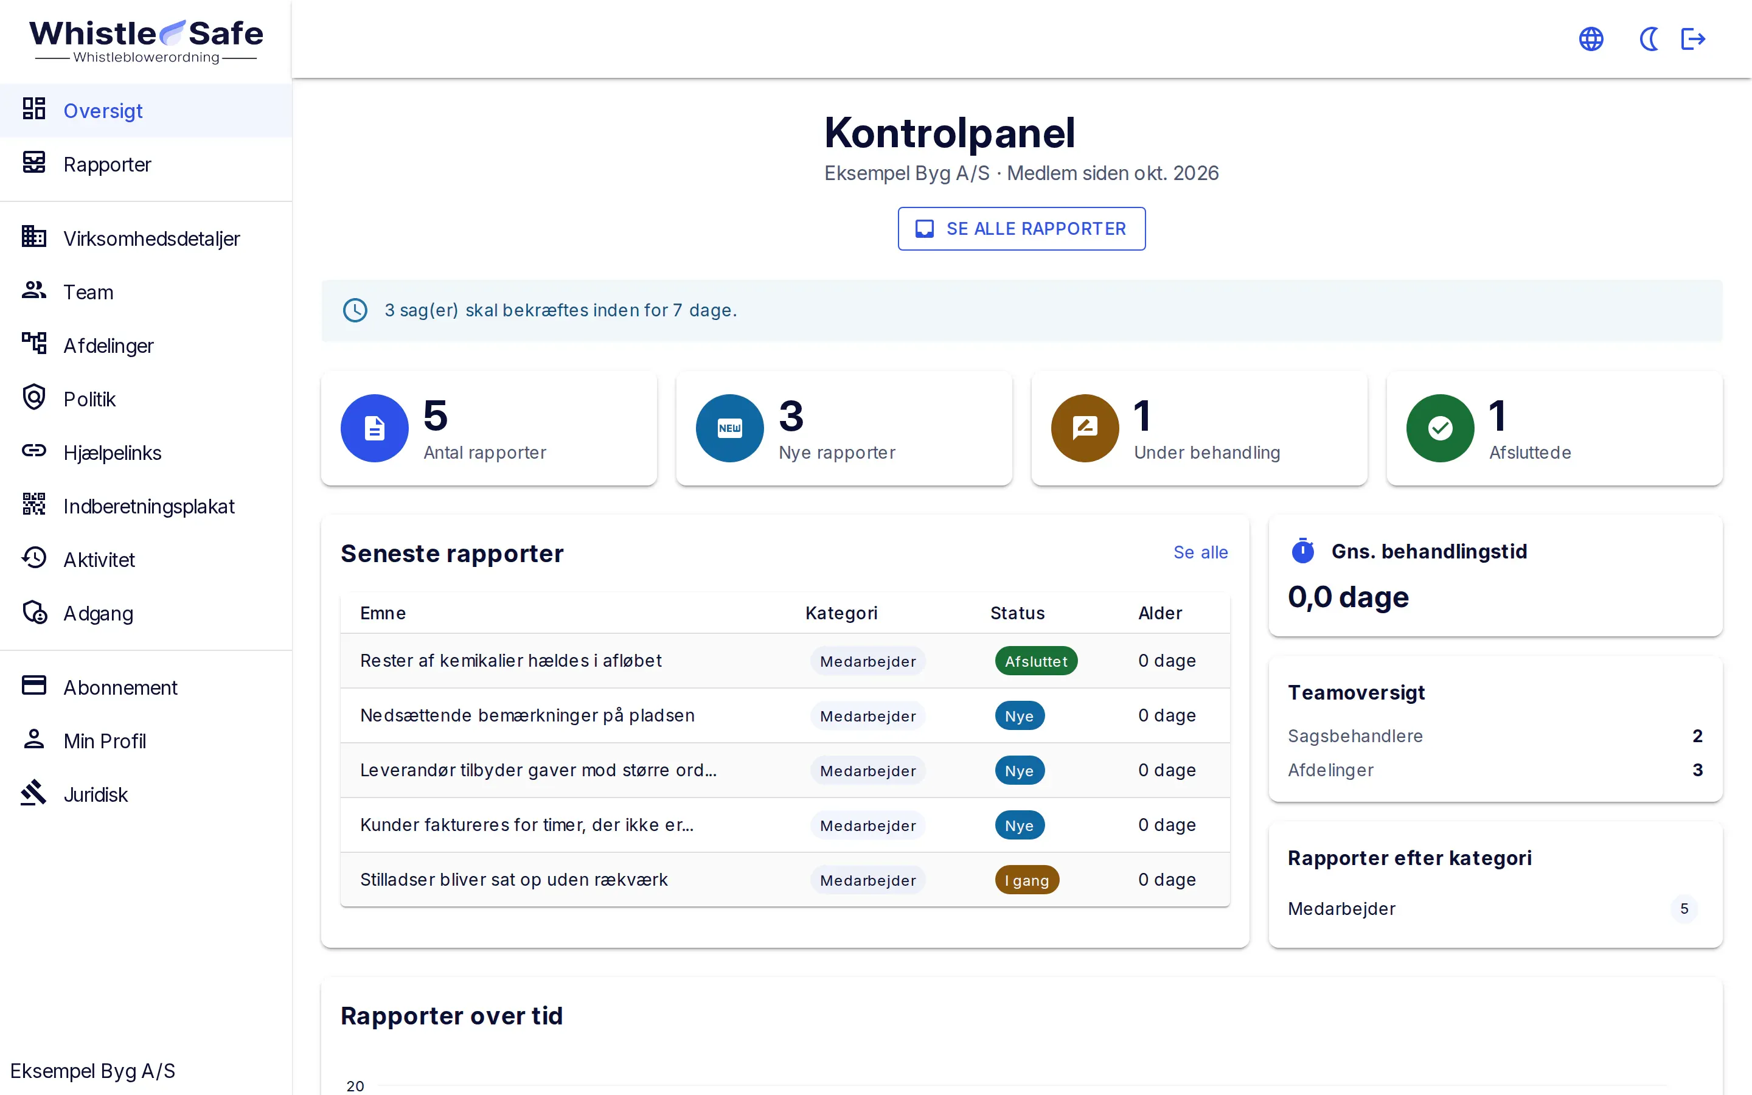The height and width of the screenshot is (1095, 1752).
Task: Open the Under behandling stat card
Action: tap(1199, 428)
